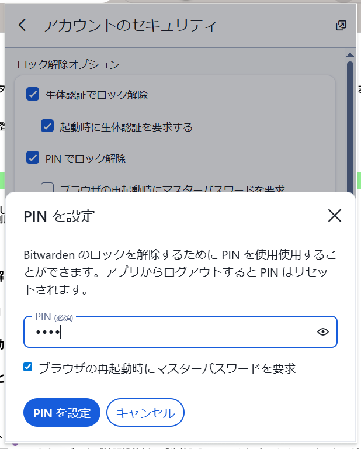
Task: Uncheck the 生体認証でロック解除 checkbox
Action: pyautogui.click(x=33, y=94)
